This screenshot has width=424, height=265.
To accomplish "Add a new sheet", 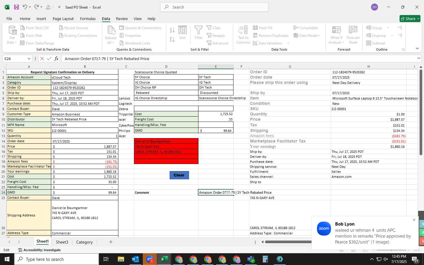I will coord(111,242).
